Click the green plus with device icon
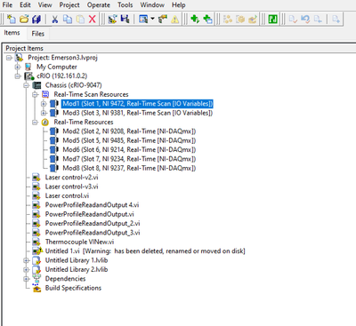The height and width of the screenshot is (326, 356). pyautogui.click(x=207, y=20)
